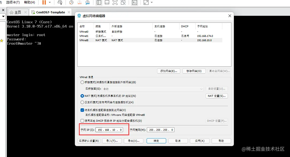Select the 桥接模式 radio button
Viewport: 290px width, 157px height.
click(82, 82)
